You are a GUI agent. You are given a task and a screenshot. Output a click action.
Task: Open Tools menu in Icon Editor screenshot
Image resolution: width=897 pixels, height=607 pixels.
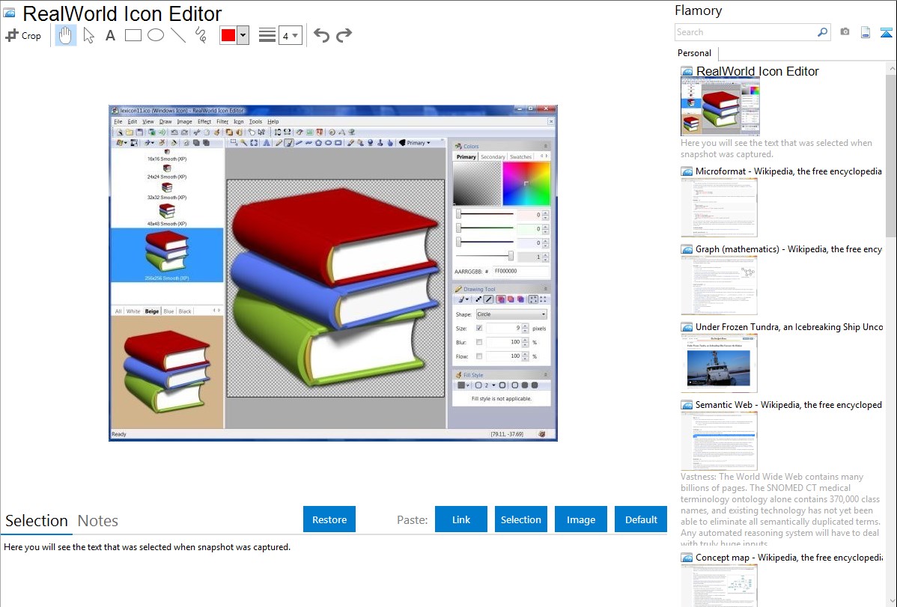pos(256,121)
